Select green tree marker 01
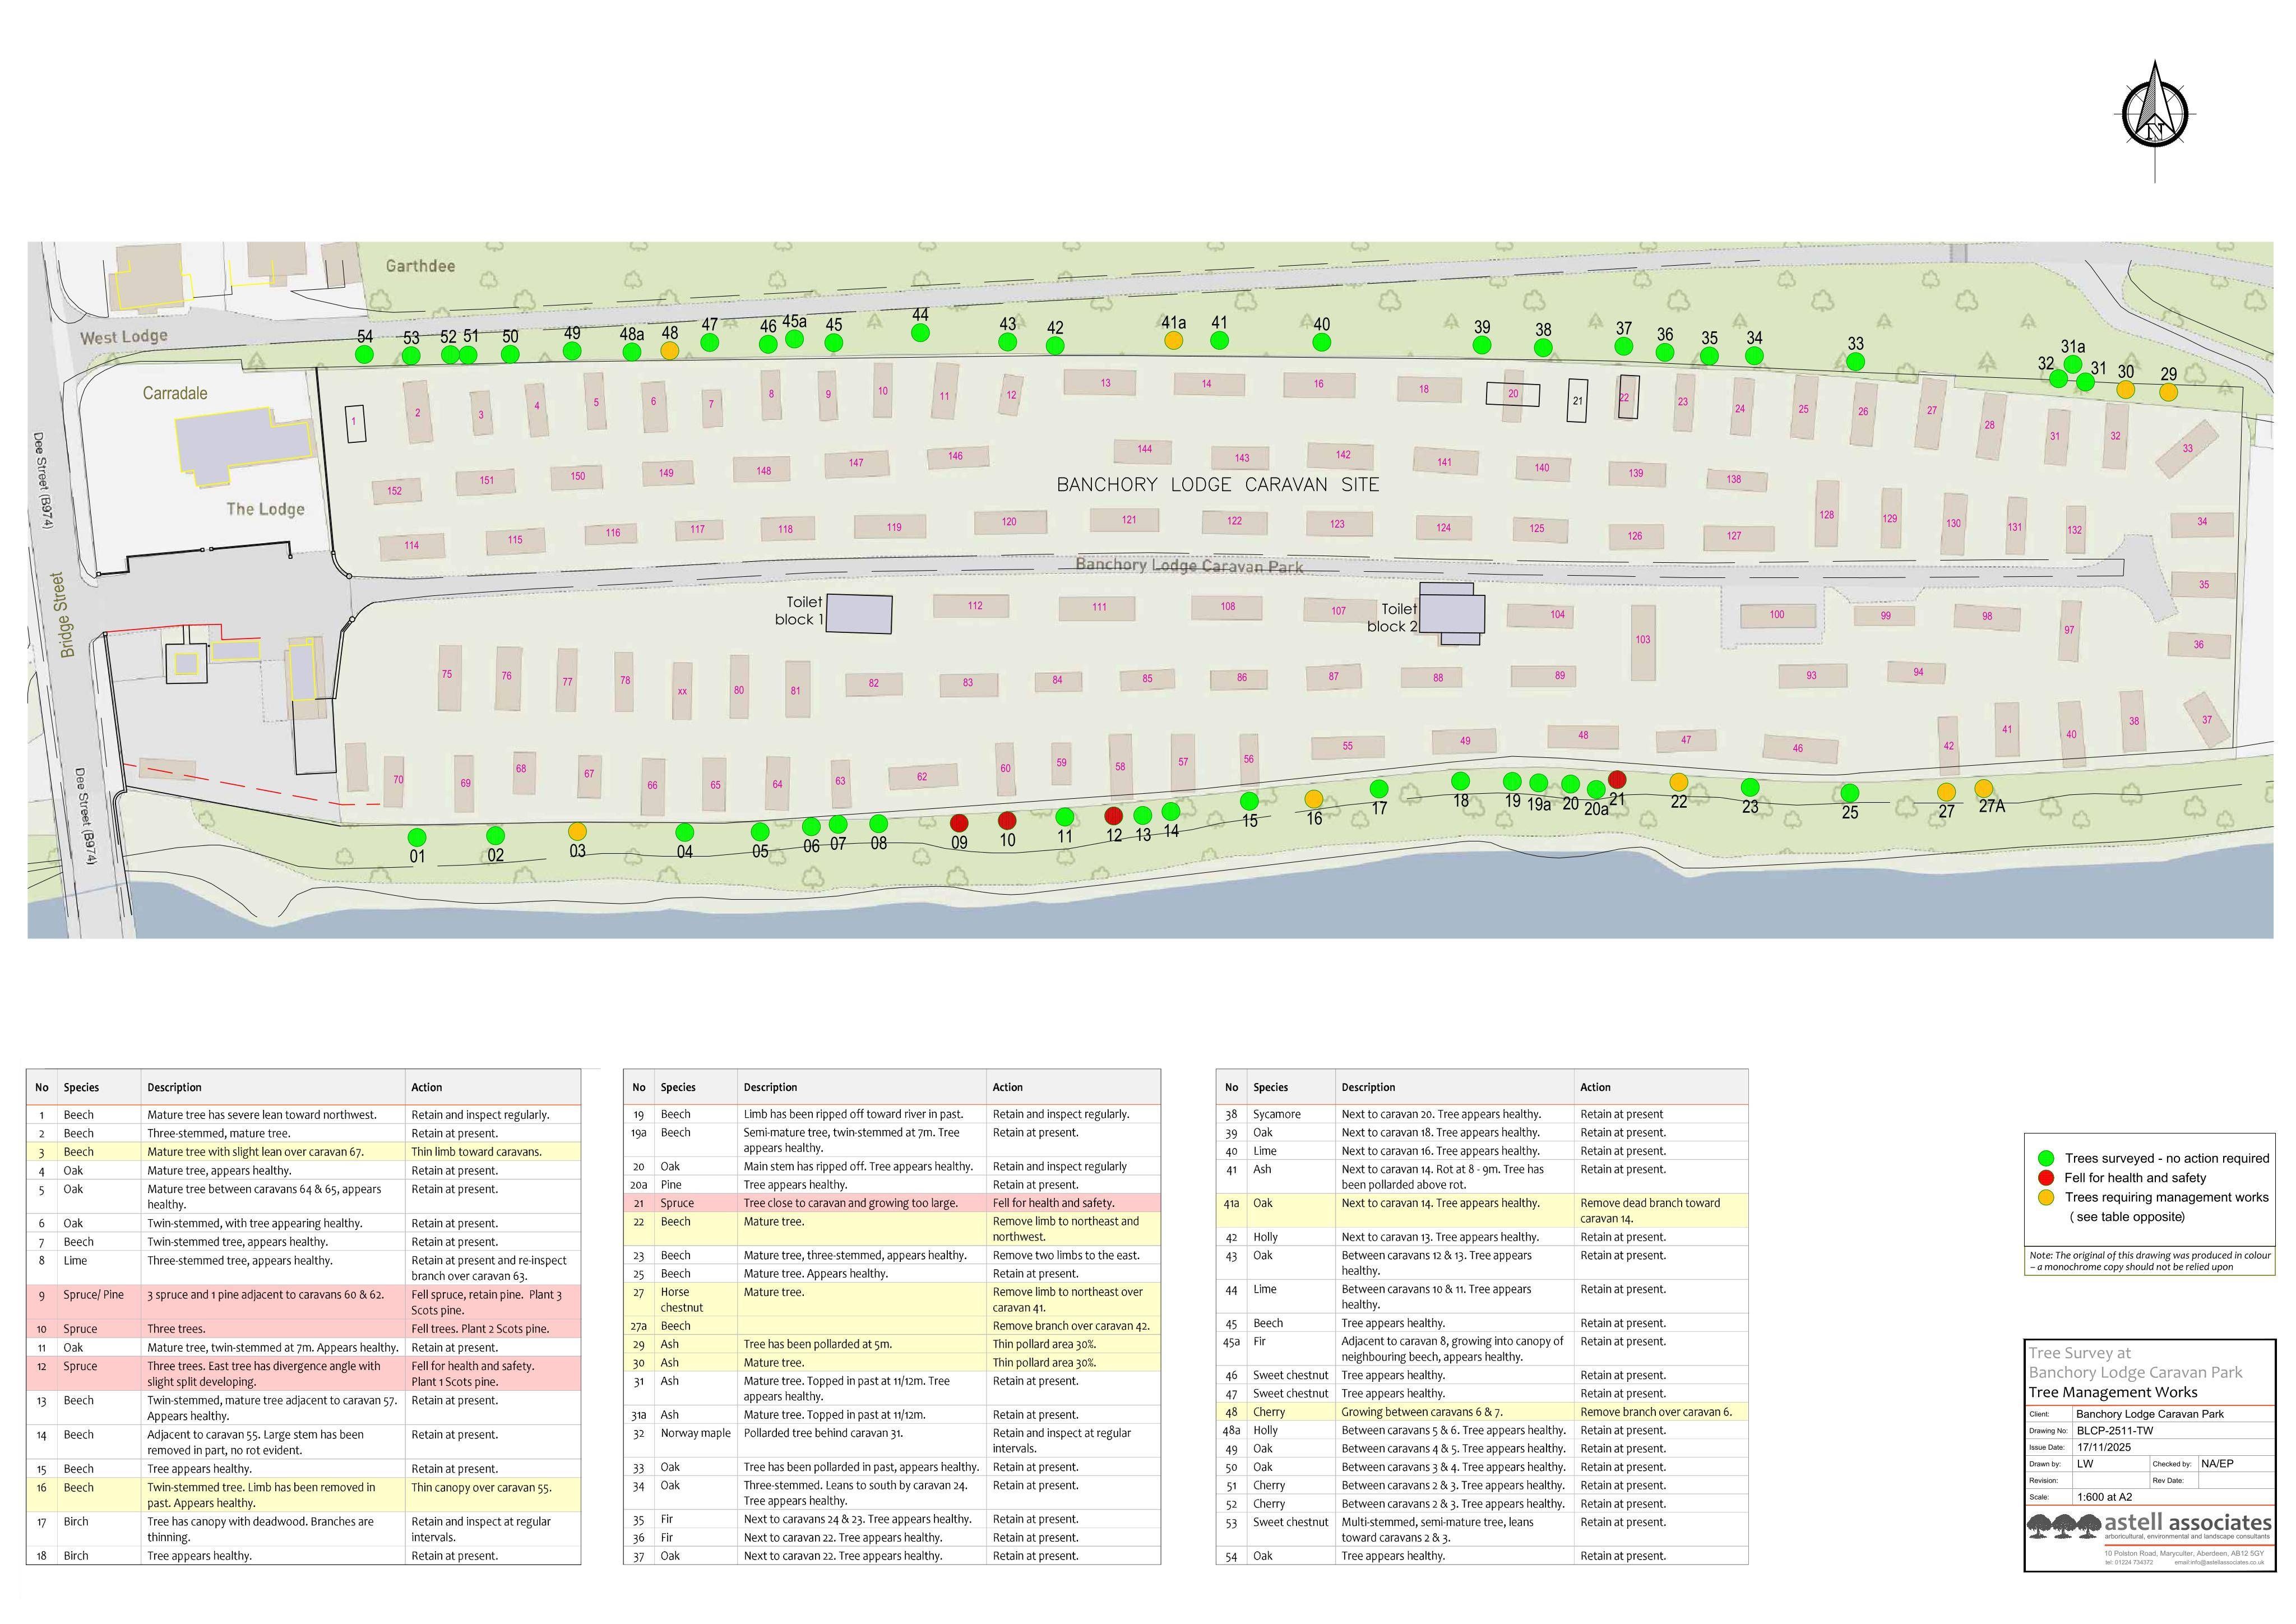The image size is (2296, 1624). 417,837
